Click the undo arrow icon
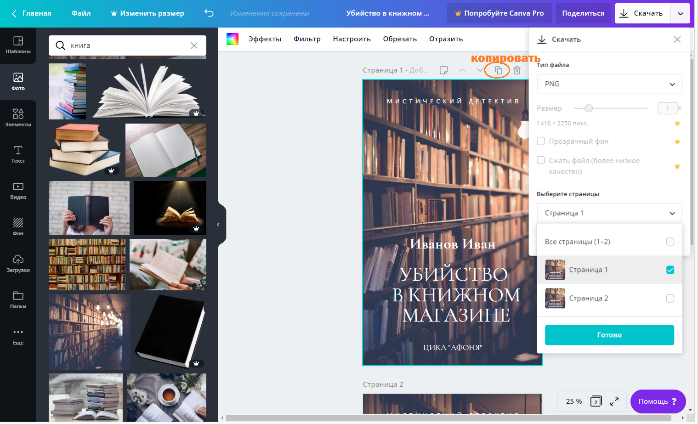The image size is (698, 424). pyautogui.click(x=209, y=13)
